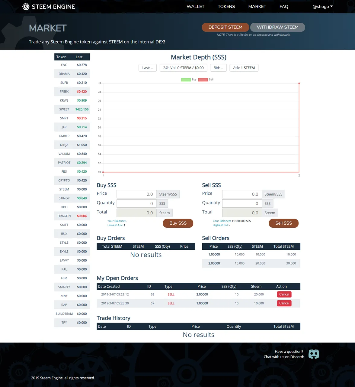355x387 pixels.
Task: Focus the Sell SSS Quantity input
Action: tap(242, 203)
